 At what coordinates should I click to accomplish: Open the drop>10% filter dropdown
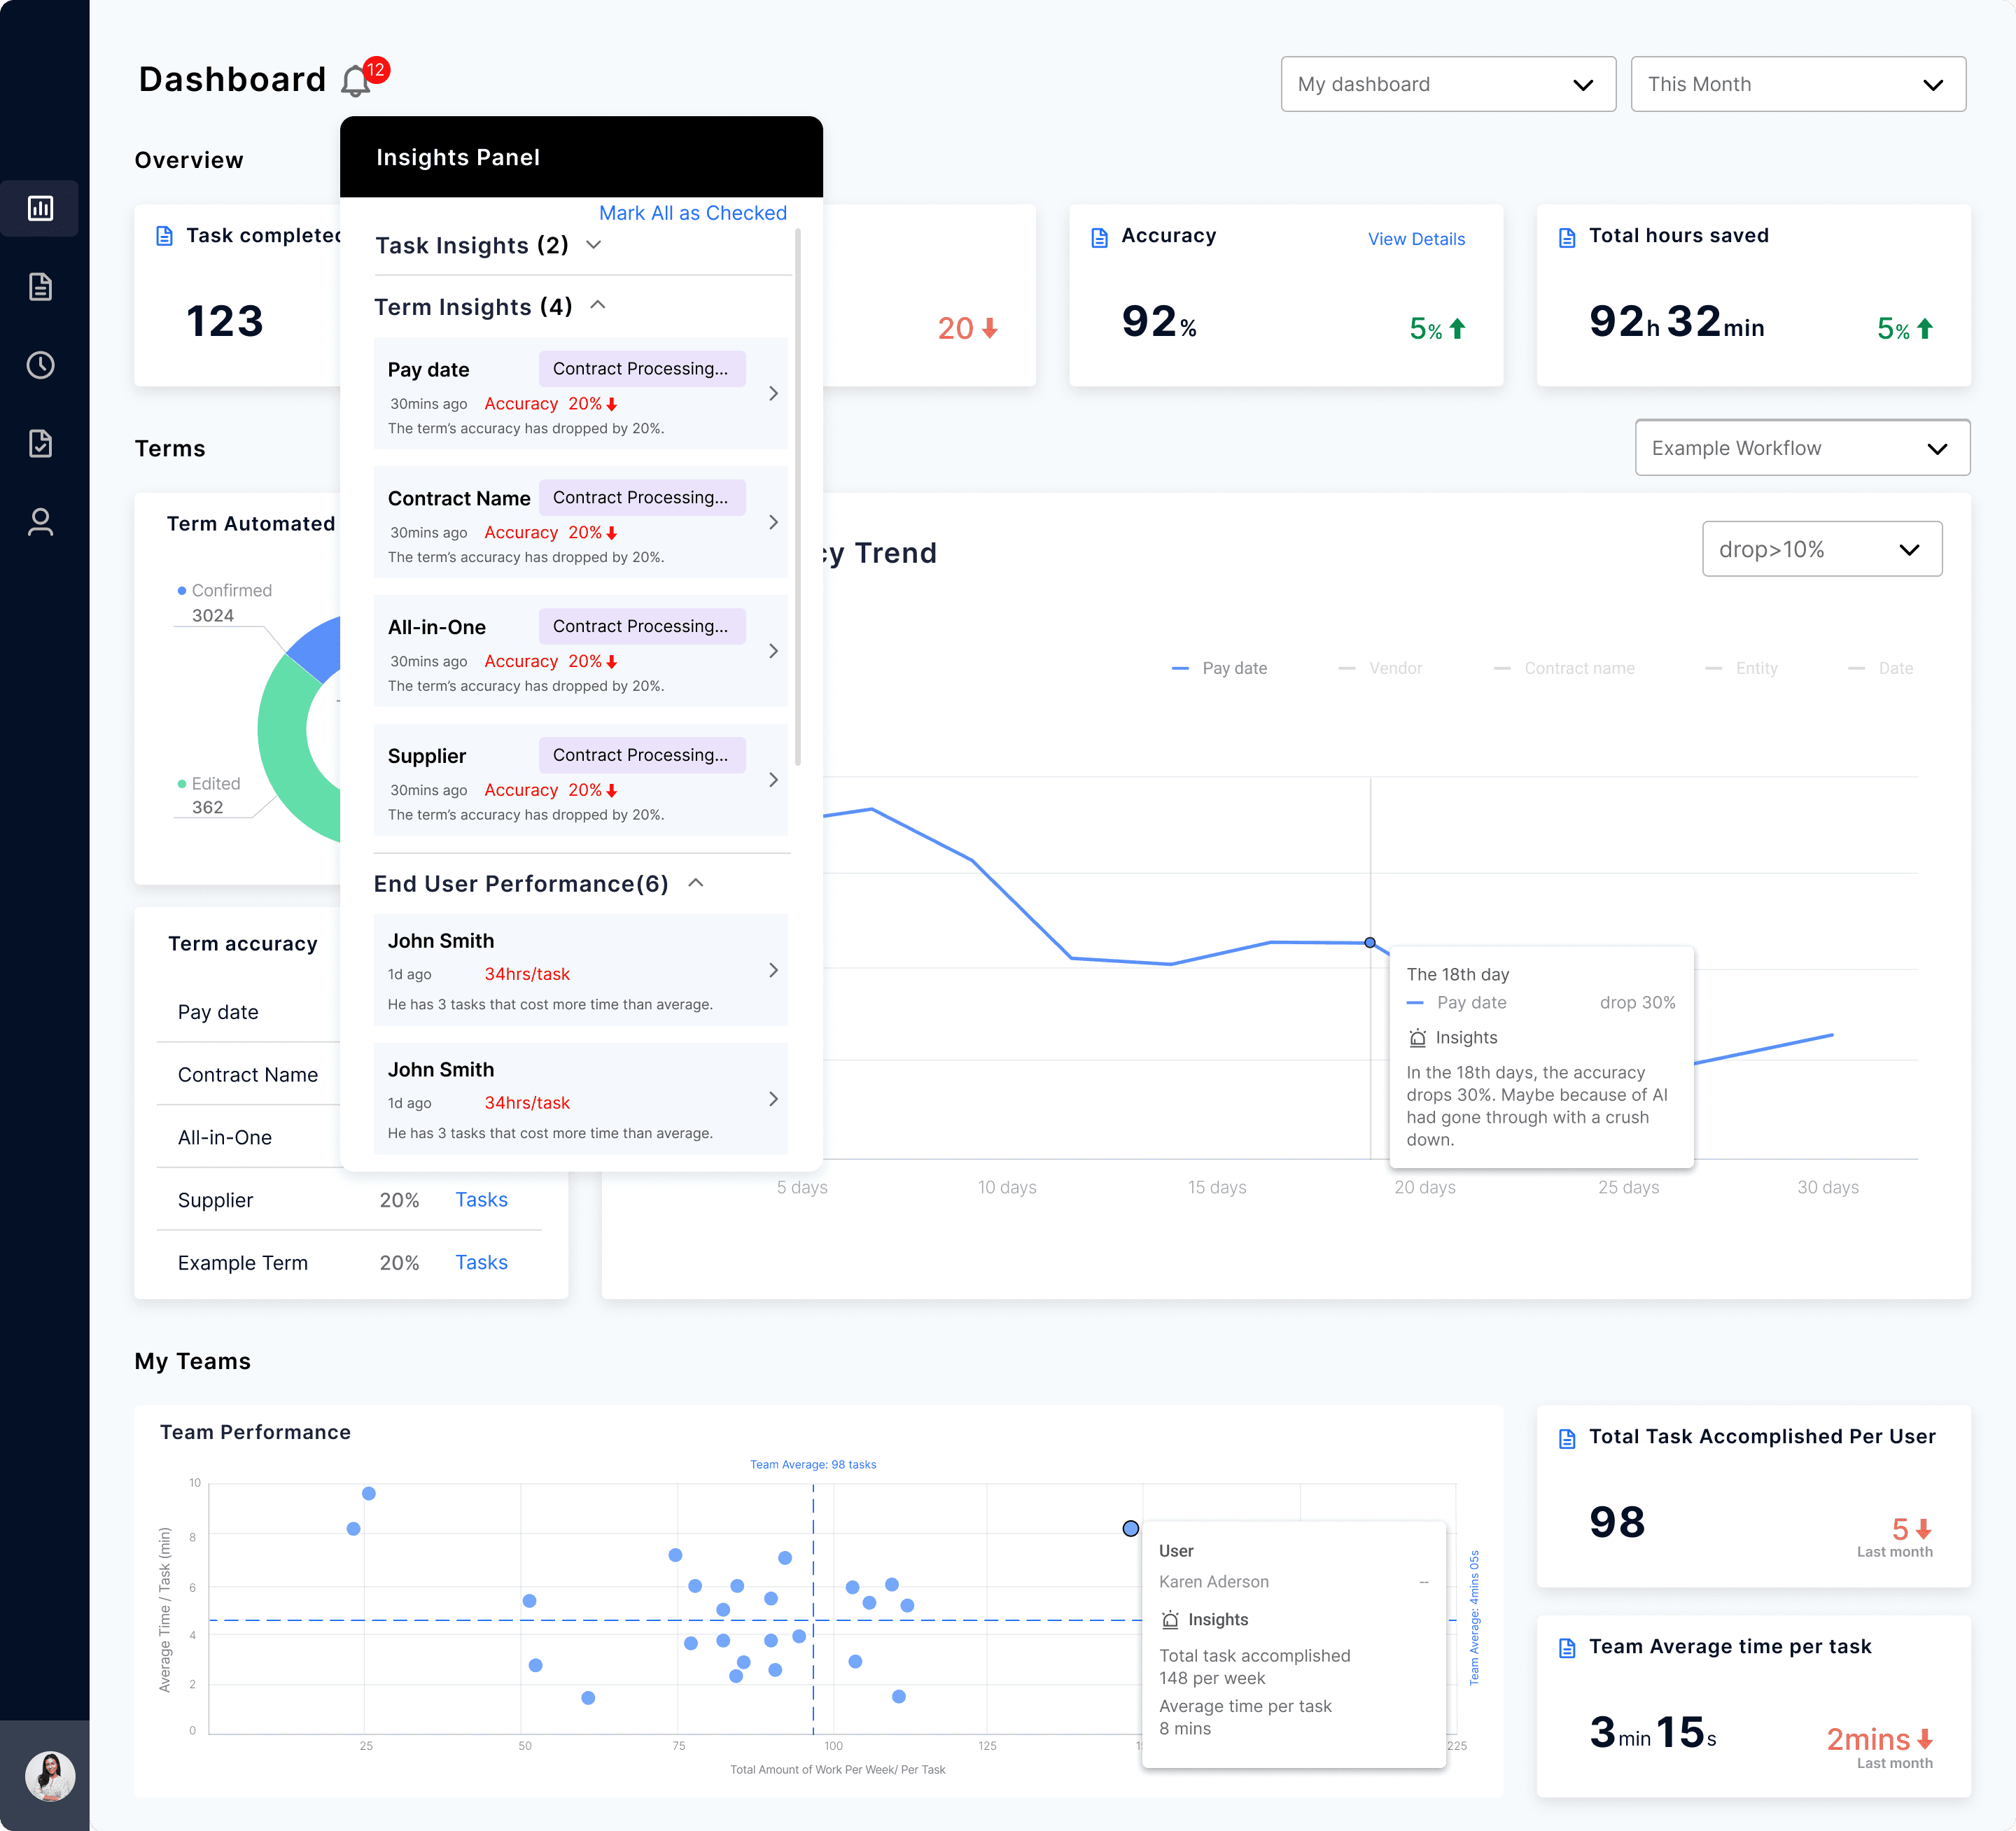[x=1822, y=549]
